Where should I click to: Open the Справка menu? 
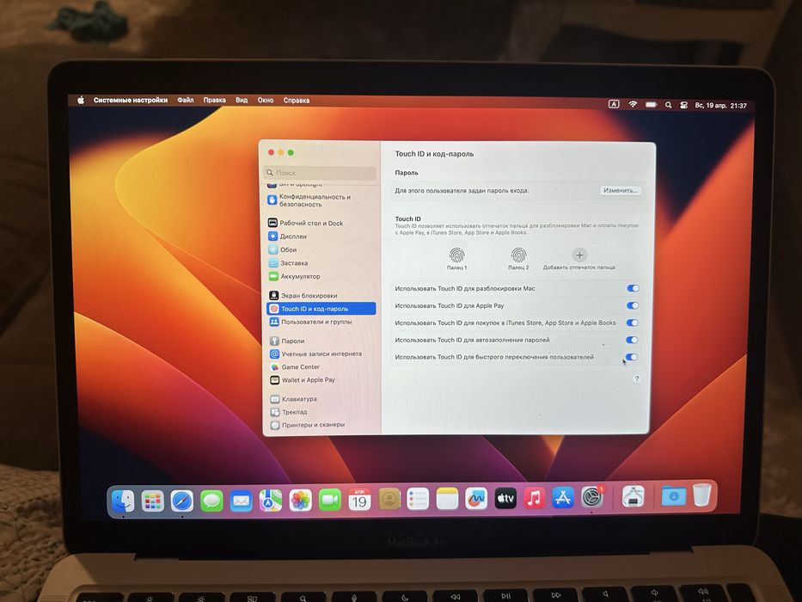(297, 101)
